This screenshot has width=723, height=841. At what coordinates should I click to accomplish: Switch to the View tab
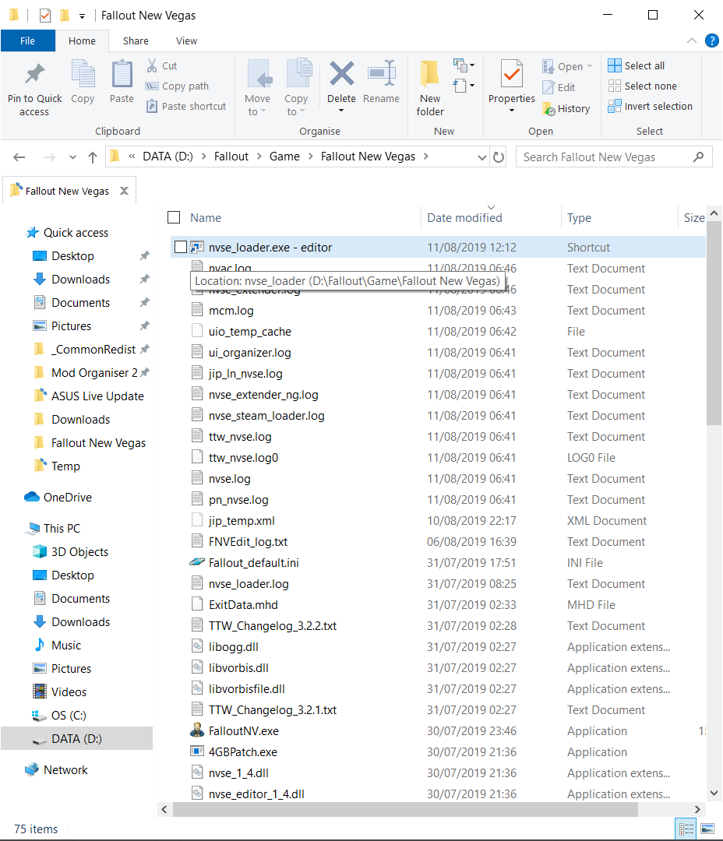point(186,40)
